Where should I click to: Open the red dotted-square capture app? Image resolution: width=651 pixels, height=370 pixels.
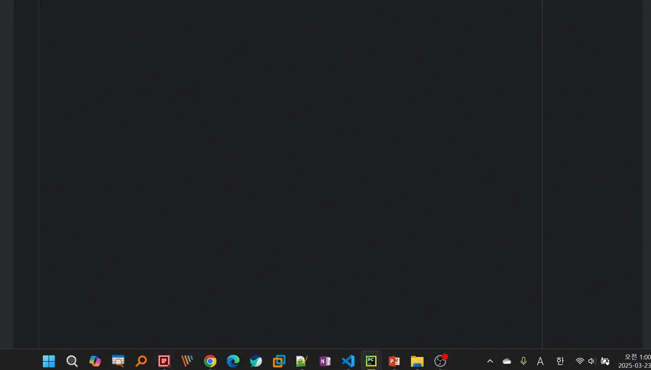click(164, 361)
